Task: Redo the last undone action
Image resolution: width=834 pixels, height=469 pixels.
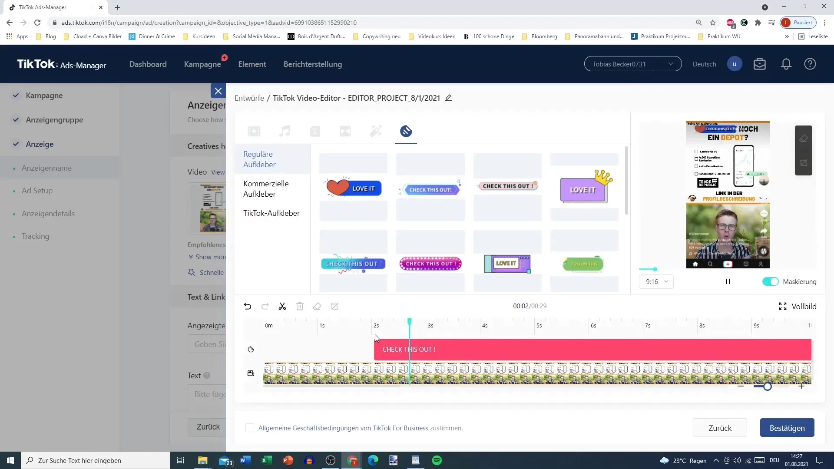Action: coord(265,307)
